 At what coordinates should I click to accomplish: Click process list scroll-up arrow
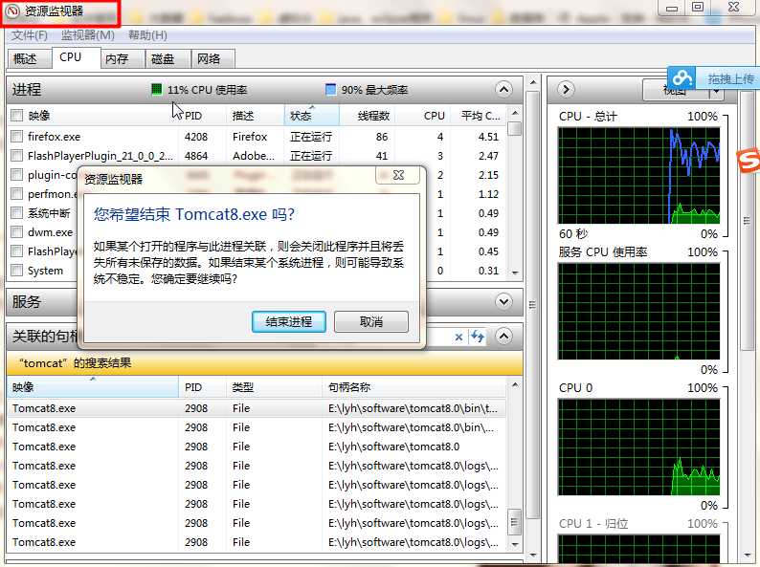click(515, 113)
